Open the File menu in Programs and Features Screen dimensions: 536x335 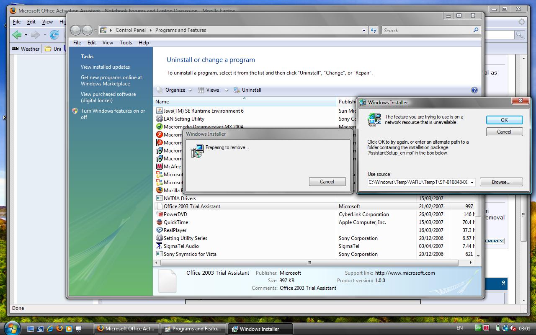[x=77, y=43]
